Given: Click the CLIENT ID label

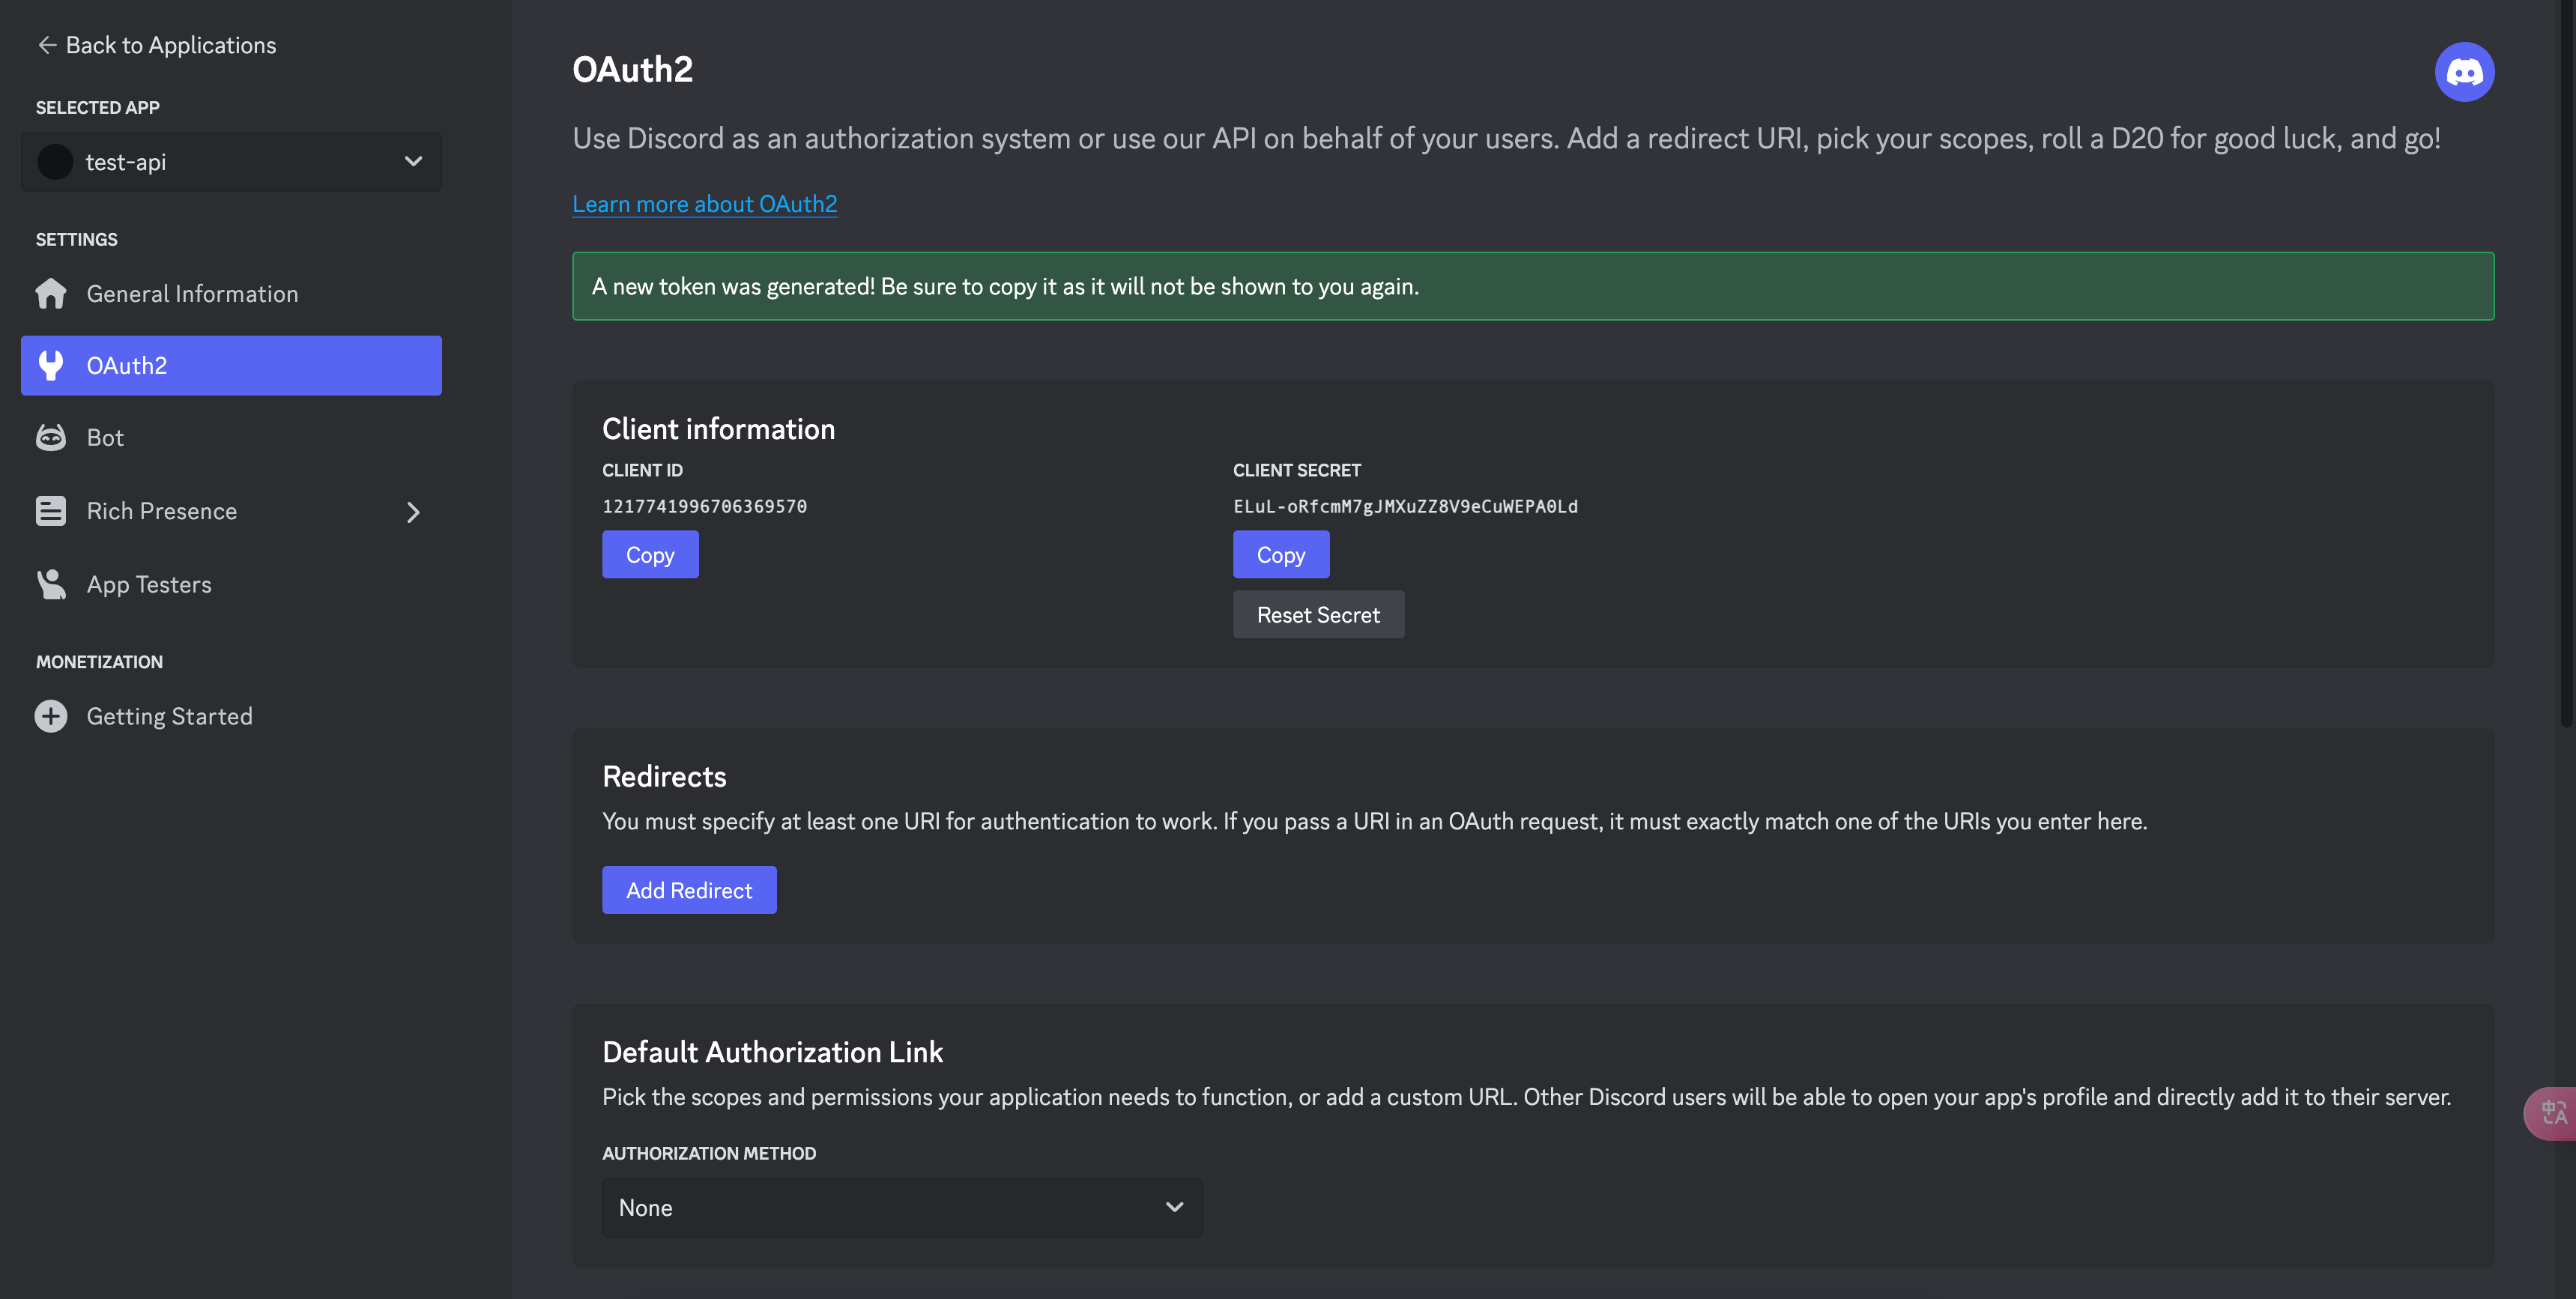Looking at the screenshot, I should tap(642, 470).
